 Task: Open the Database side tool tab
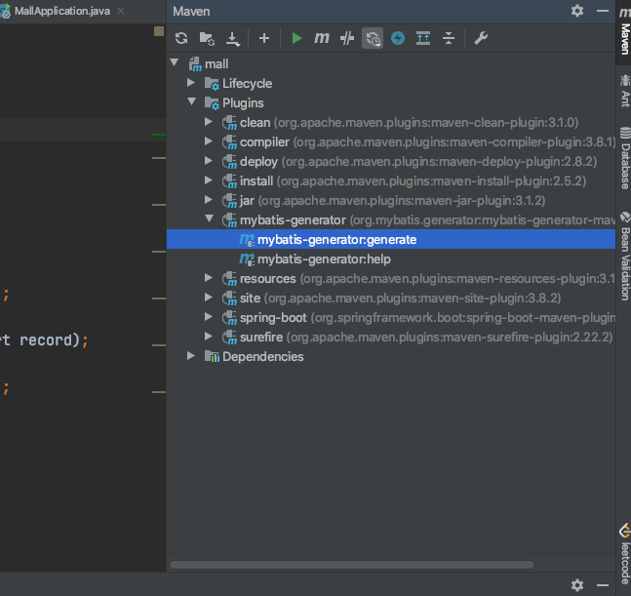pyautogui.click(x=624, y=158)
